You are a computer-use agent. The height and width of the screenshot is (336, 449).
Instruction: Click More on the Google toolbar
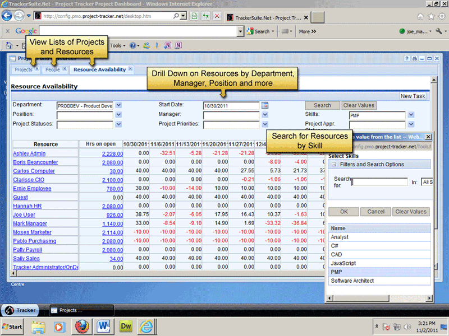(x=308, y=31)
